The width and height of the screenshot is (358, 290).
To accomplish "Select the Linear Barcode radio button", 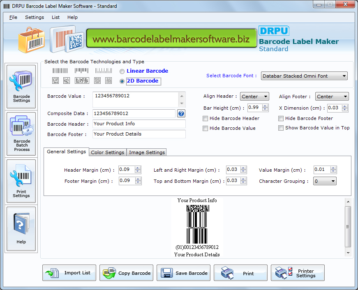I will 122,71.
